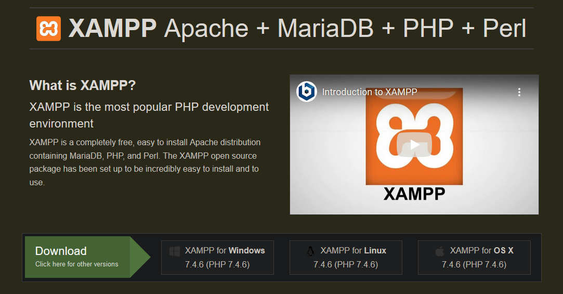Click 'Click here for other versions' text
563x294 pixels.
(x=77, y=264)
